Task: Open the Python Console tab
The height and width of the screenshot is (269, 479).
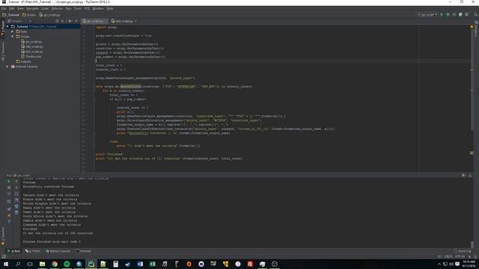Action: tap(58, 251)
